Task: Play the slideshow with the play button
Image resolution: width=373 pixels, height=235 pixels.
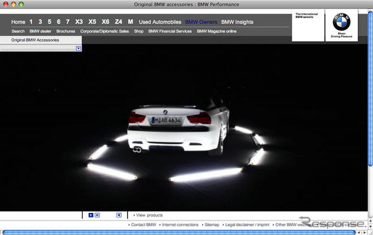Action: point(91,215)
